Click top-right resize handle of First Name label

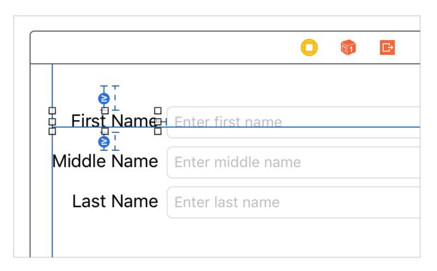[x=158, y=111]
